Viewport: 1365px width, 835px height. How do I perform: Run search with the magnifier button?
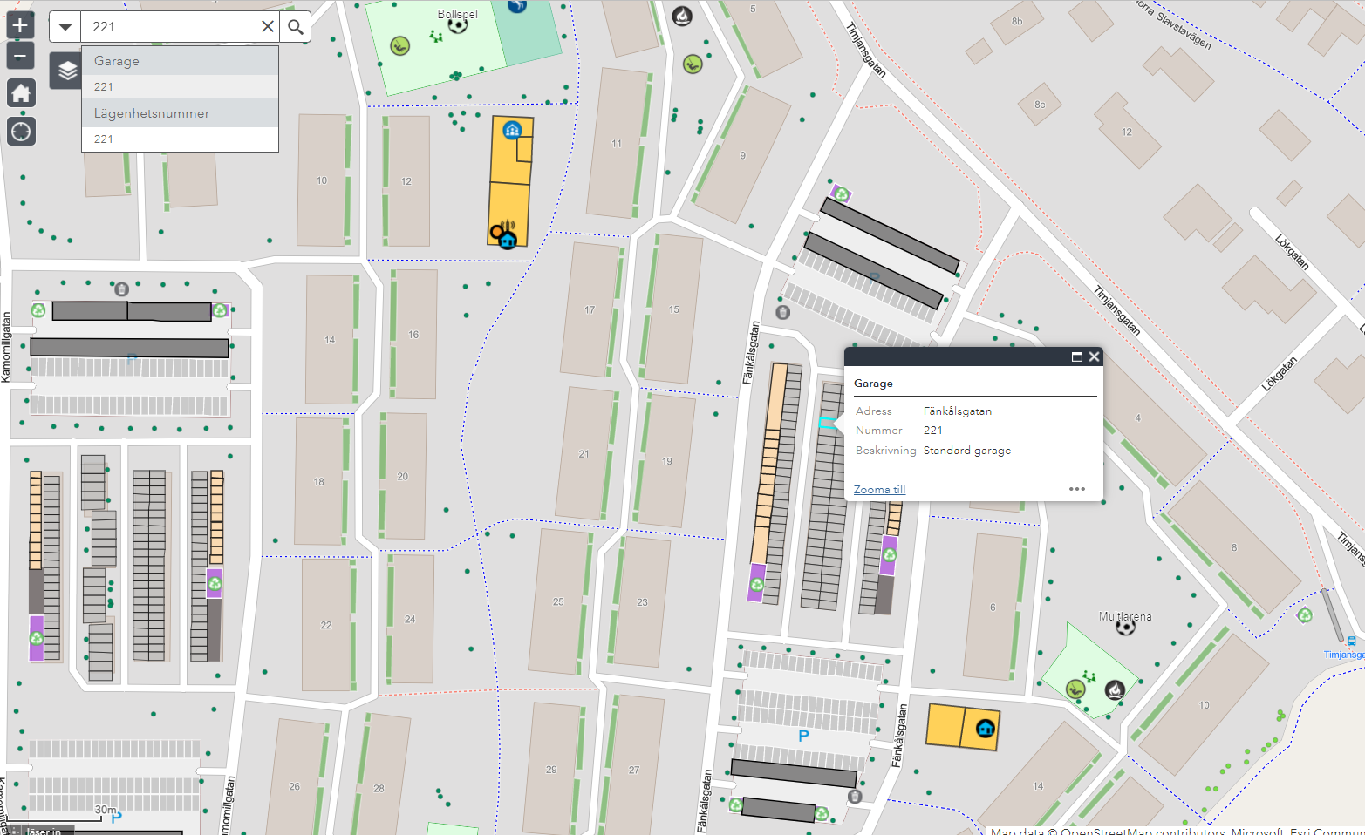click(x=296, y=27)
